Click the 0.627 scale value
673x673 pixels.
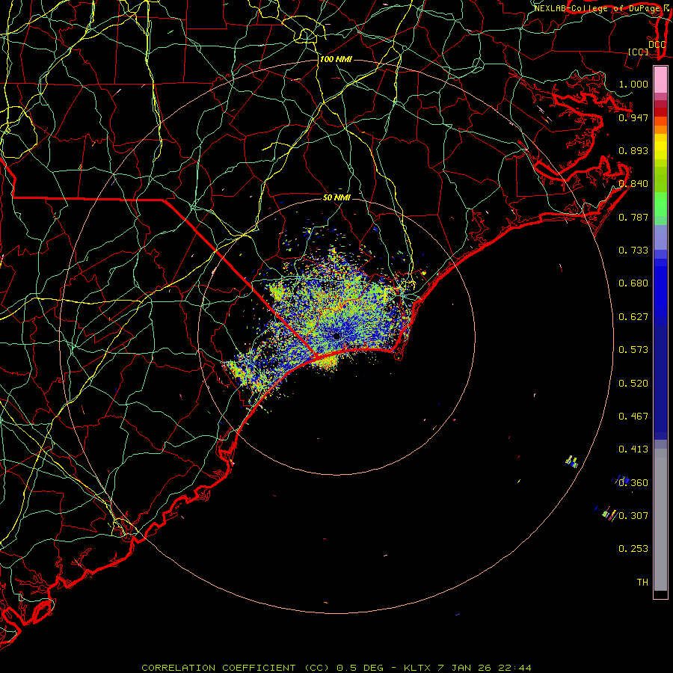[633, 317]
